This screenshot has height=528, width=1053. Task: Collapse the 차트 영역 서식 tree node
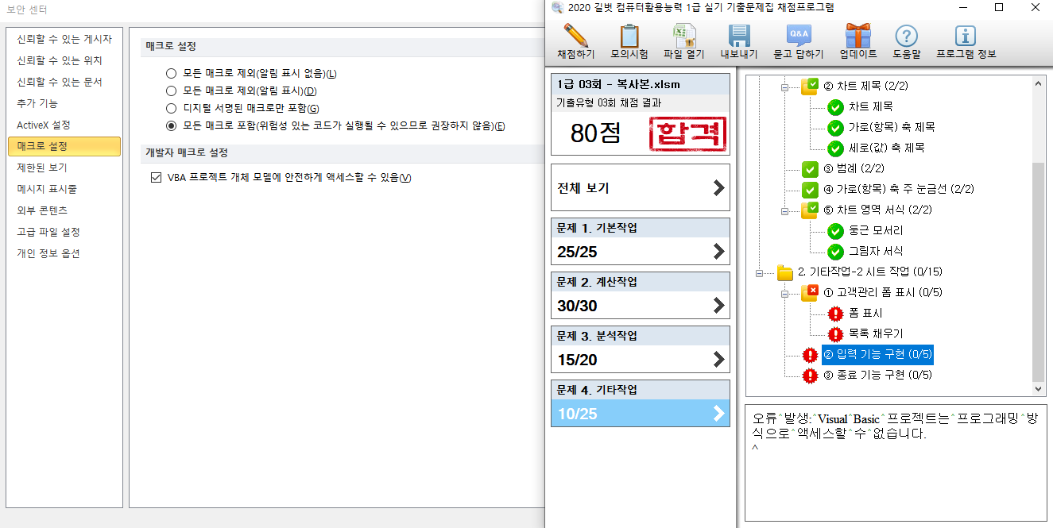coord(784,210)
